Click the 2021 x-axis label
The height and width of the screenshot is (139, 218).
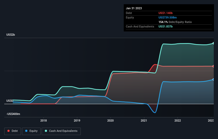pos(144,121)
